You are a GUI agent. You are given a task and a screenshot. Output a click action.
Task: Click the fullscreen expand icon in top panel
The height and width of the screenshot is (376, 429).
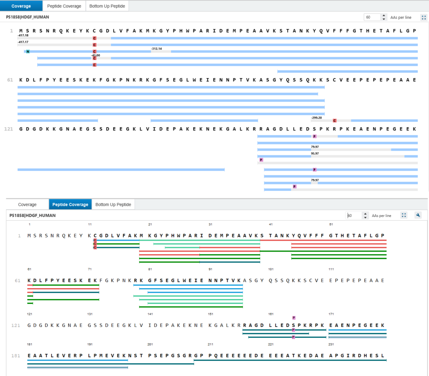[x=424, y=18]
